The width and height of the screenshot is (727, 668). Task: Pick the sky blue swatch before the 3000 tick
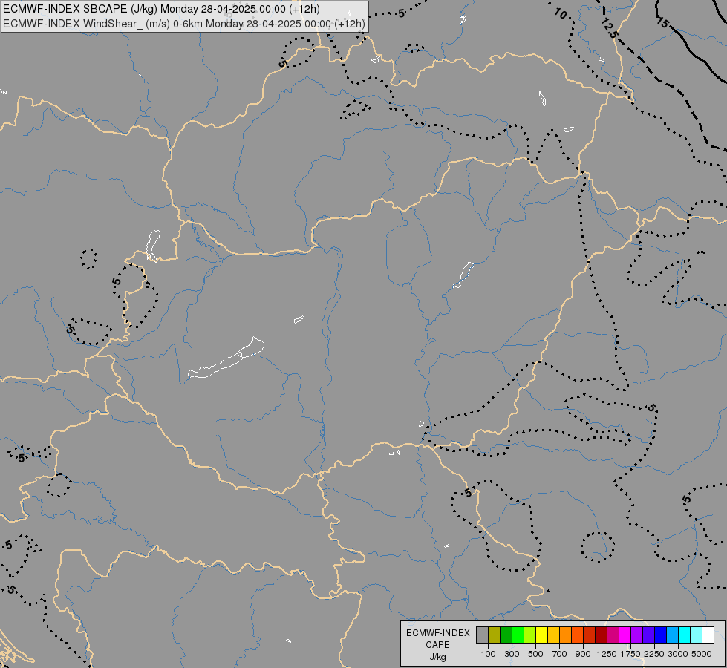[x=672, y=635]
